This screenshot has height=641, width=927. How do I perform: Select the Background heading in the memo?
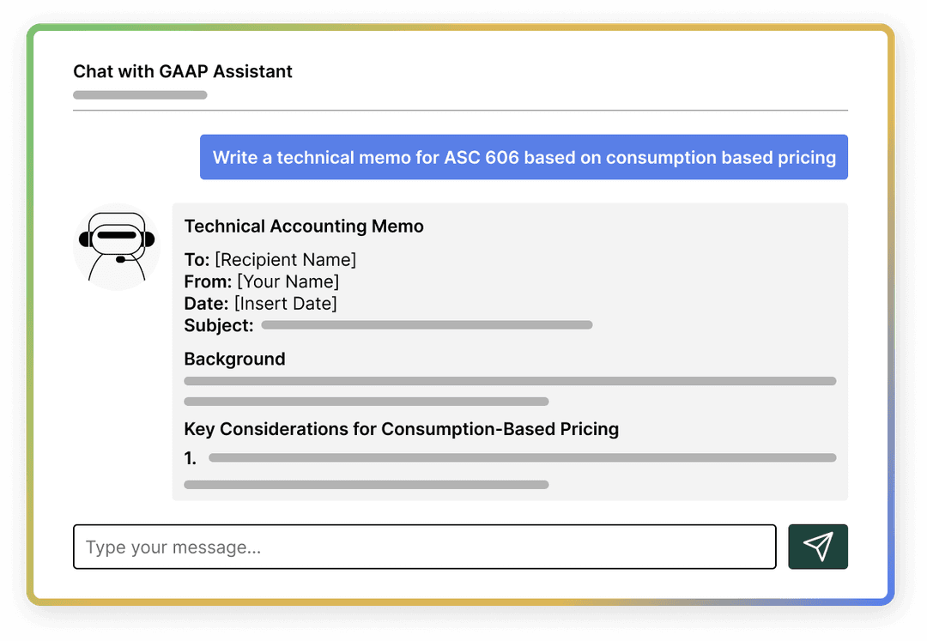234,359
